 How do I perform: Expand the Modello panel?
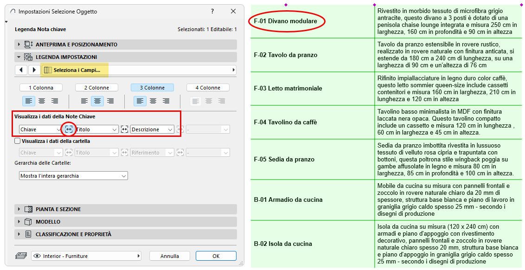[19, 221]
